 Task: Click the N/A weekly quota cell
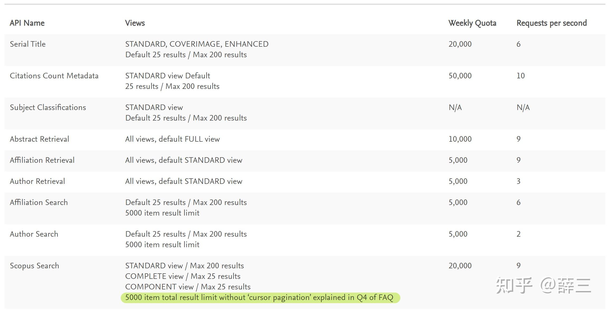pyautogui.click(x=455, y=107)
